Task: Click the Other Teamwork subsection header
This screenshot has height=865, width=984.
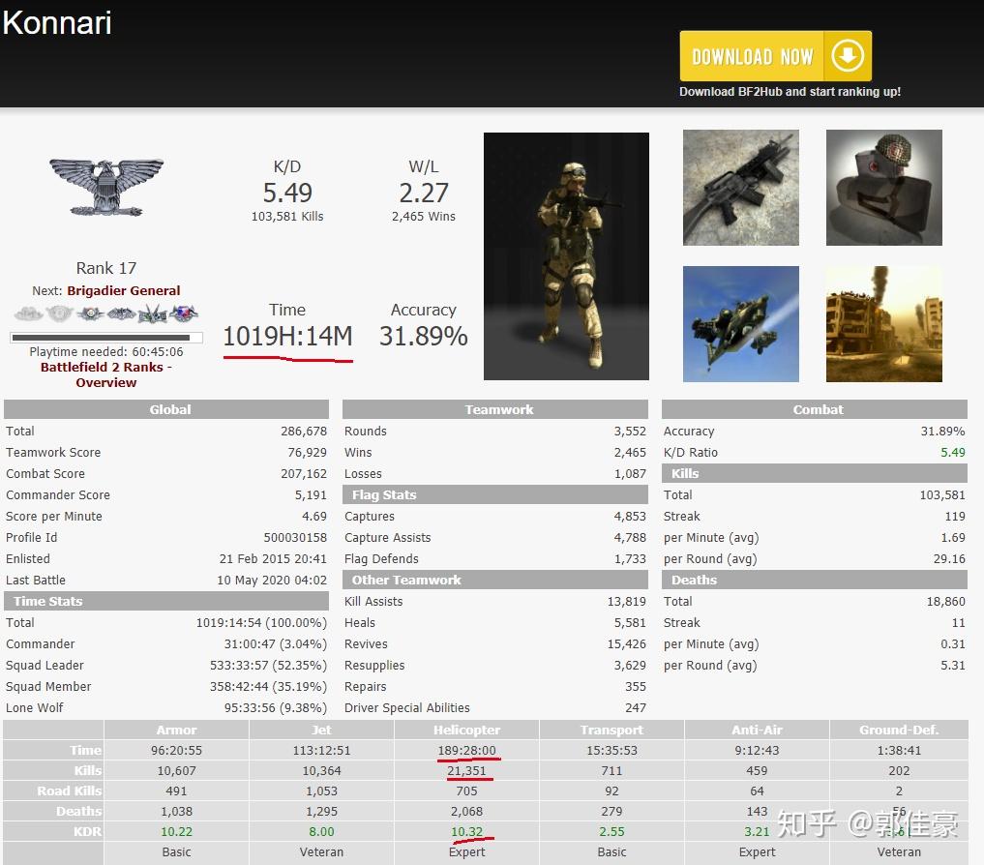Action: coord(495,580)
